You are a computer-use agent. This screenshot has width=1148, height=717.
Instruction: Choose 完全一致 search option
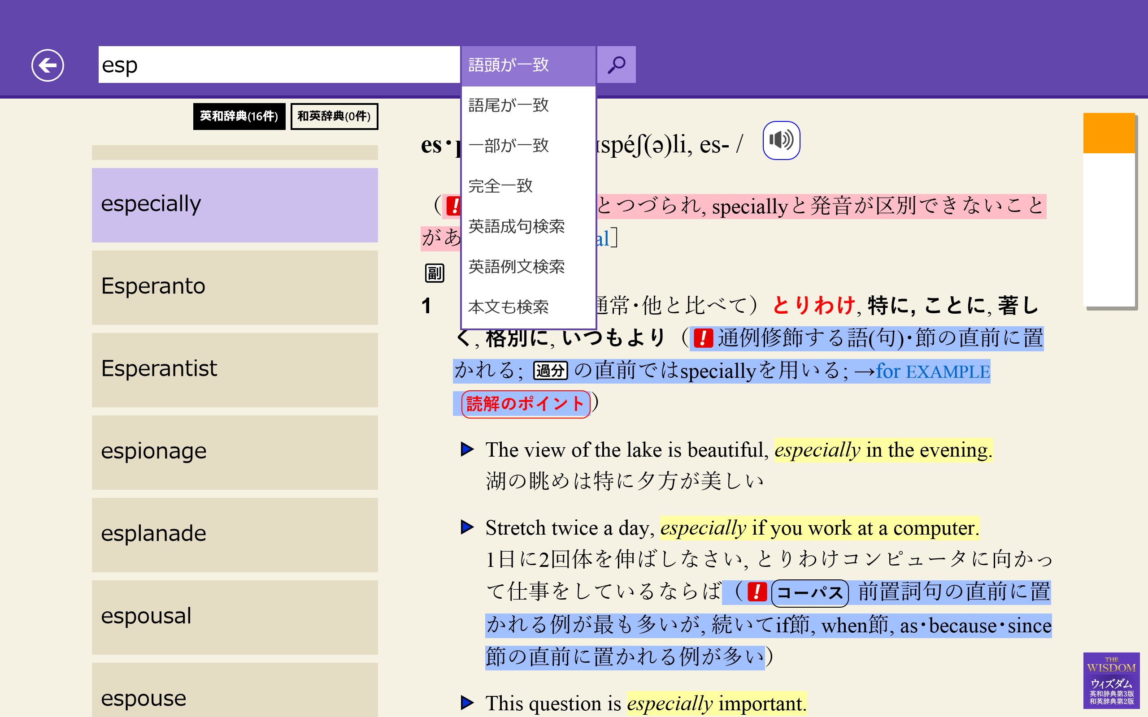[500, 186]
